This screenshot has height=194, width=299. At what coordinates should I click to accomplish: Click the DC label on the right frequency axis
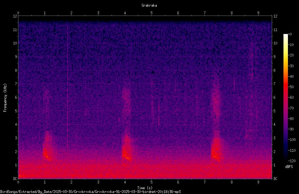point(275,179)
